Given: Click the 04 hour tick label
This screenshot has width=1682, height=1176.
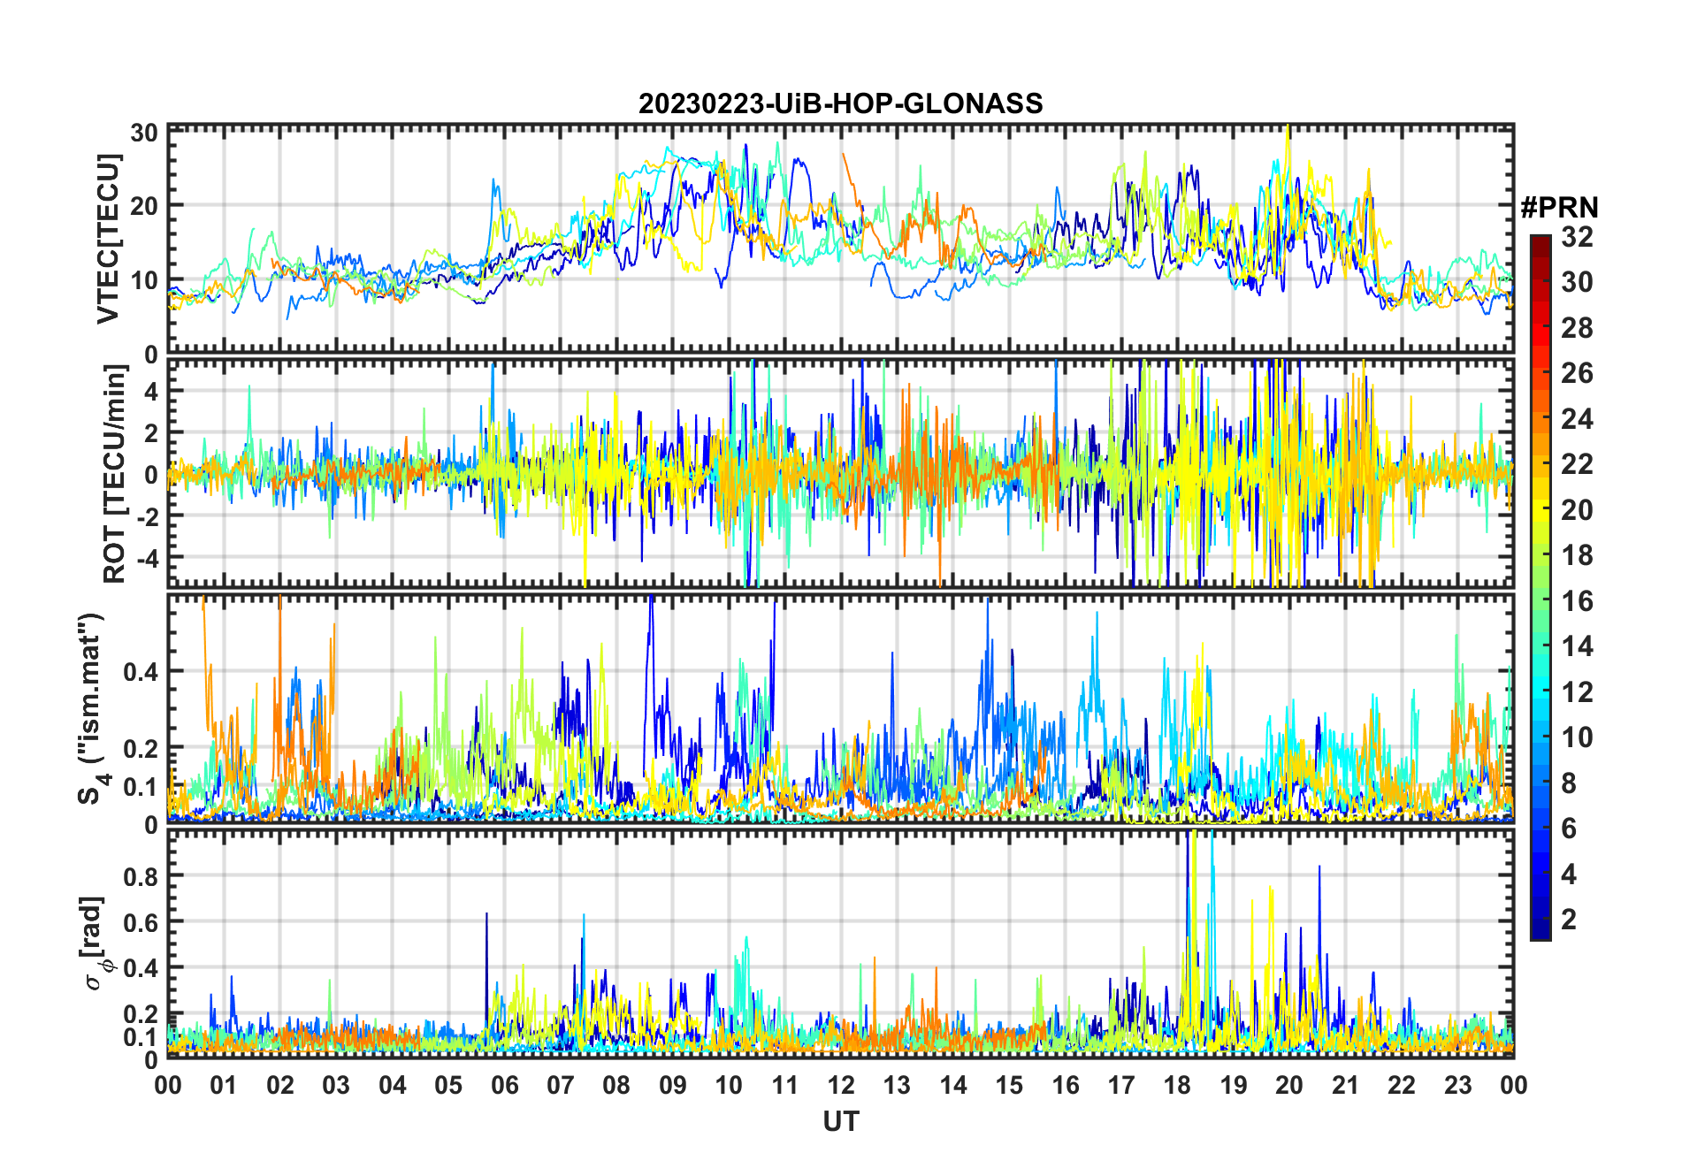Looking at the screenshot, I should pos(393,1085).
